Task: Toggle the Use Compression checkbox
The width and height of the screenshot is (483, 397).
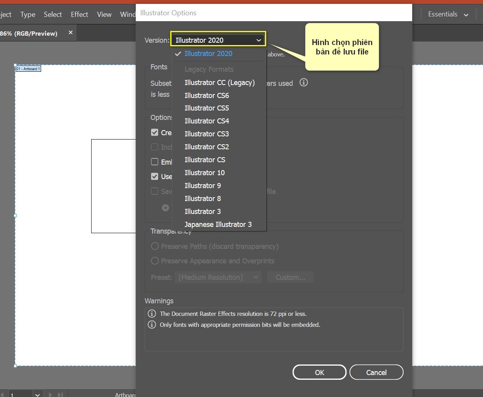Action: 155,176
